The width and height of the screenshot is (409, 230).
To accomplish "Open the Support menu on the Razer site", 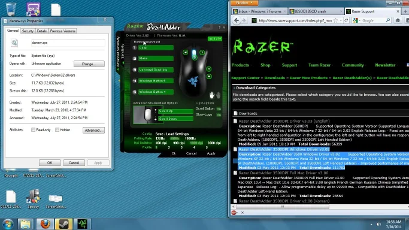I will pos(290,65).
